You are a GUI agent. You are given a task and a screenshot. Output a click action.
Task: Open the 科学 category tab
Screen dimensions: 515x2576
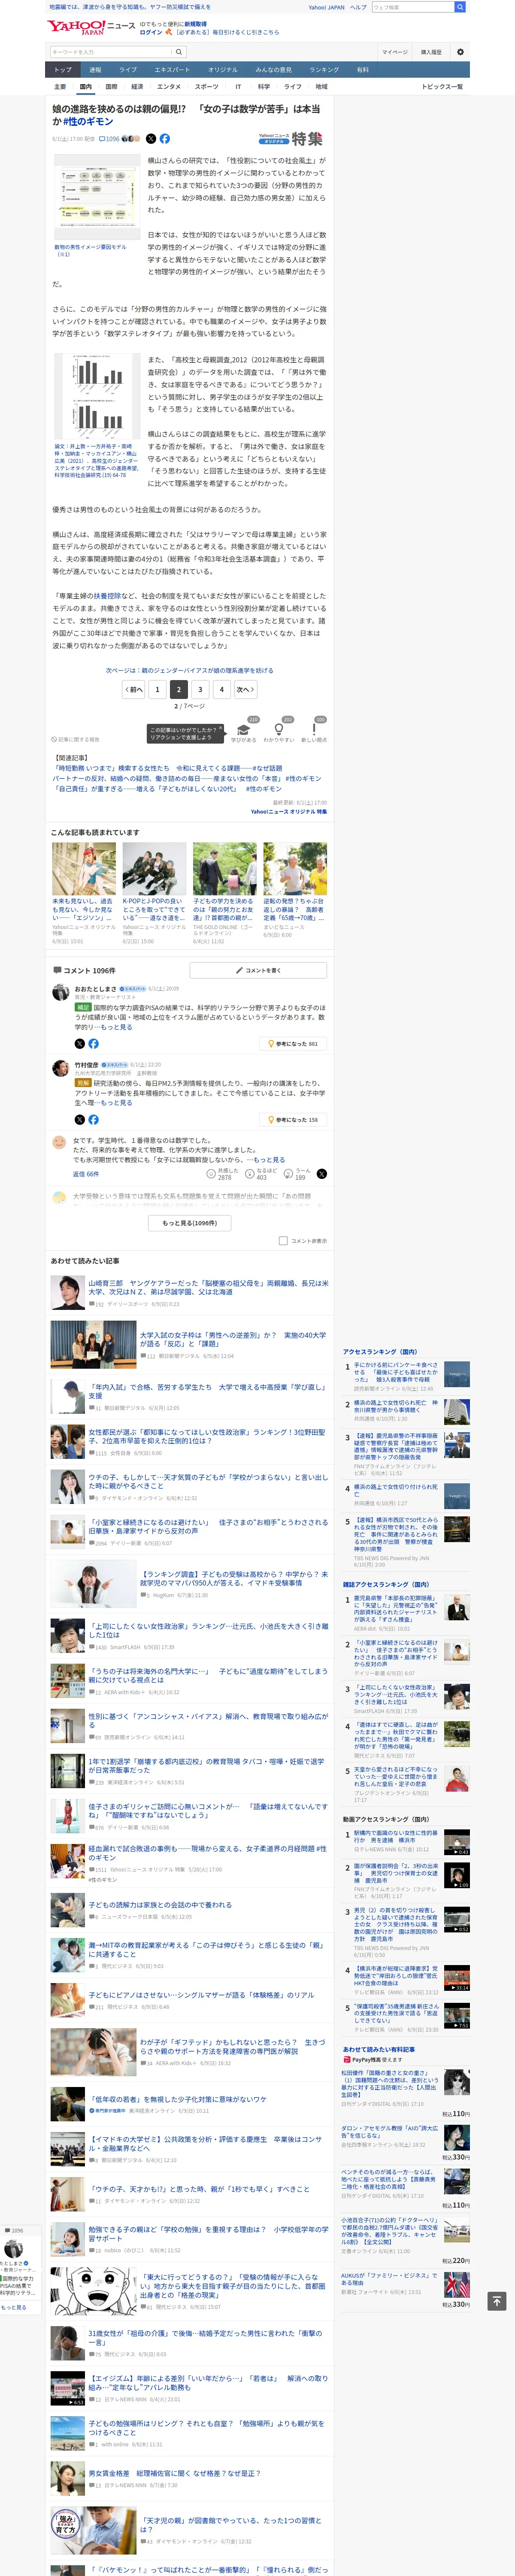tap(264, 87)
